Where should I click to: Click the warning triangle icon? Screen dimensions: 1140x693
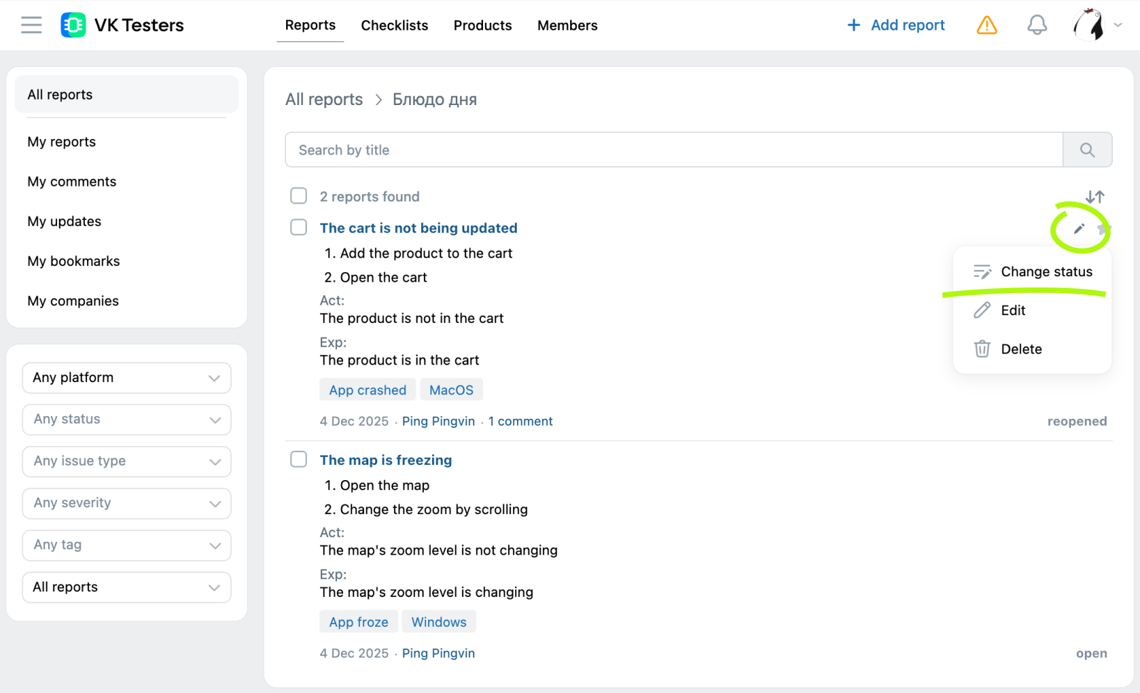point(987,25)
